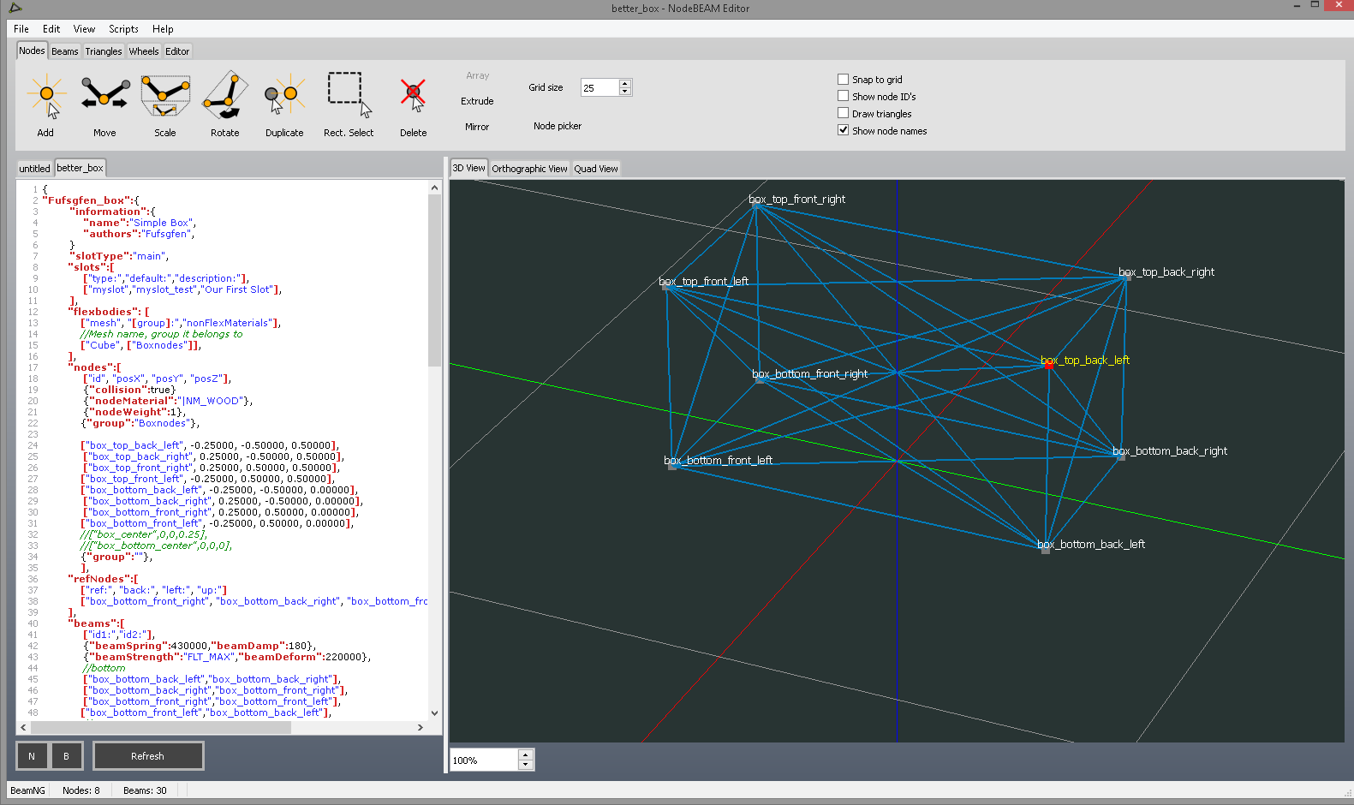1354x805 pixels.
Task: Select the 3D View tab
Action: tap(468, 168)
